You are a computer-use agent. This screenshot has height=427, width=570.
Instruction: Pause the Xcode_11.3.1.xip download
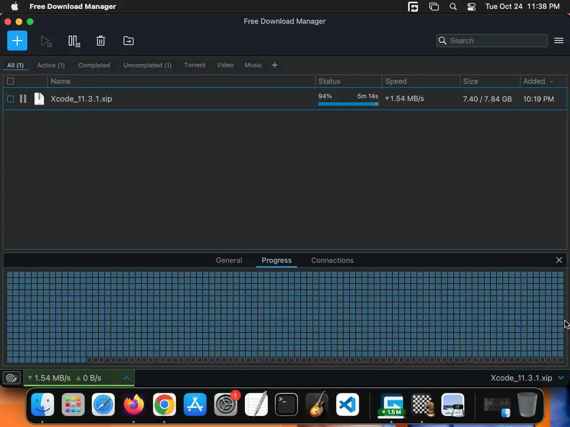pos(23,99)
